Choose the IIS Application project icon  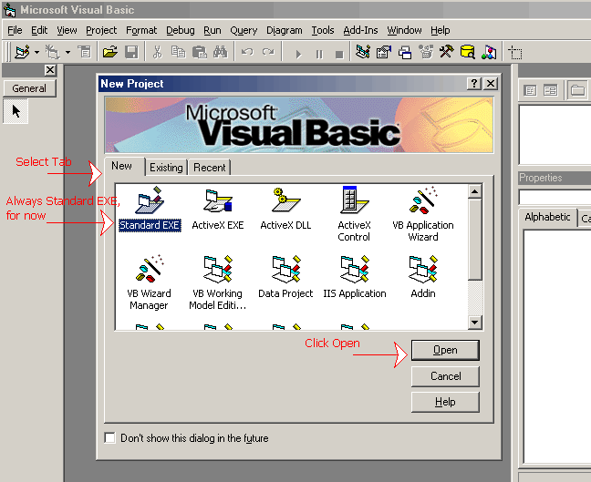354,277
